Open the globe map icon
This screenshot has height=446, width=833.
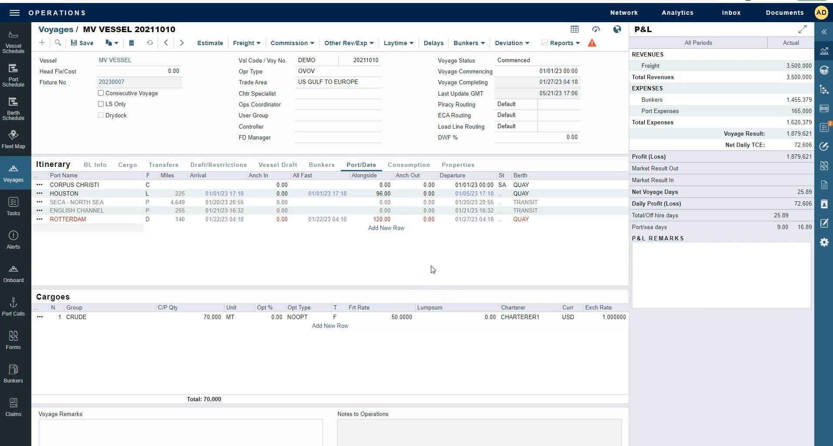point(617,29)
